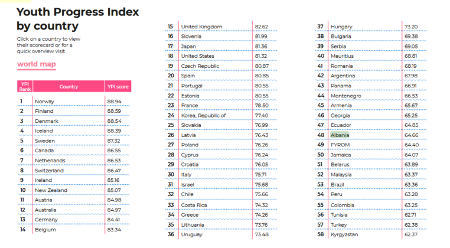This screenshot has width=450, height=248.
Task: Click the Country column header
Action: point(69,87)
